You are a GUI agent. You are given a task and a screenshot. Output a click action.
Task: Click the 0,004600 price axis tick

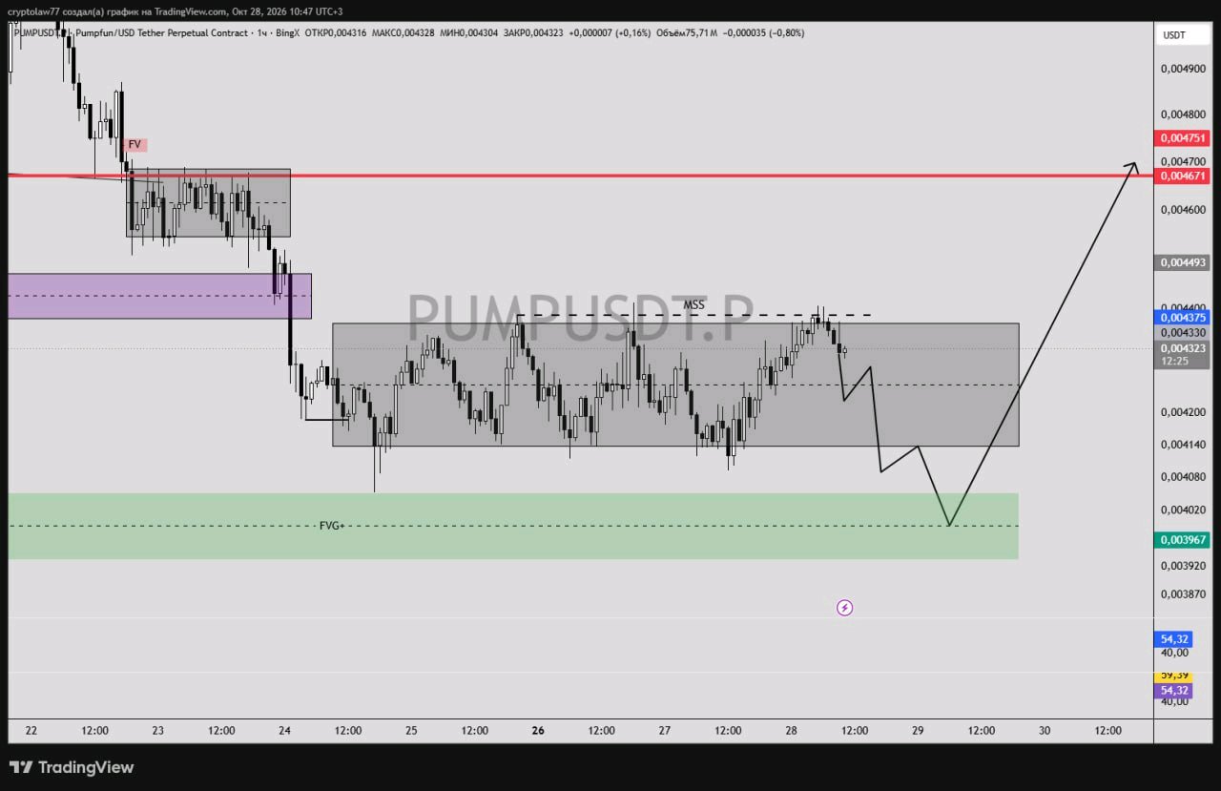[1183, 210]
